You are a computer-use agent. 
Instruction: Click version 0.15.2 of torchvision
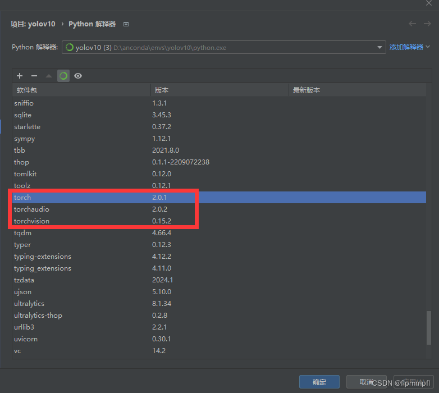click(162, 221)
